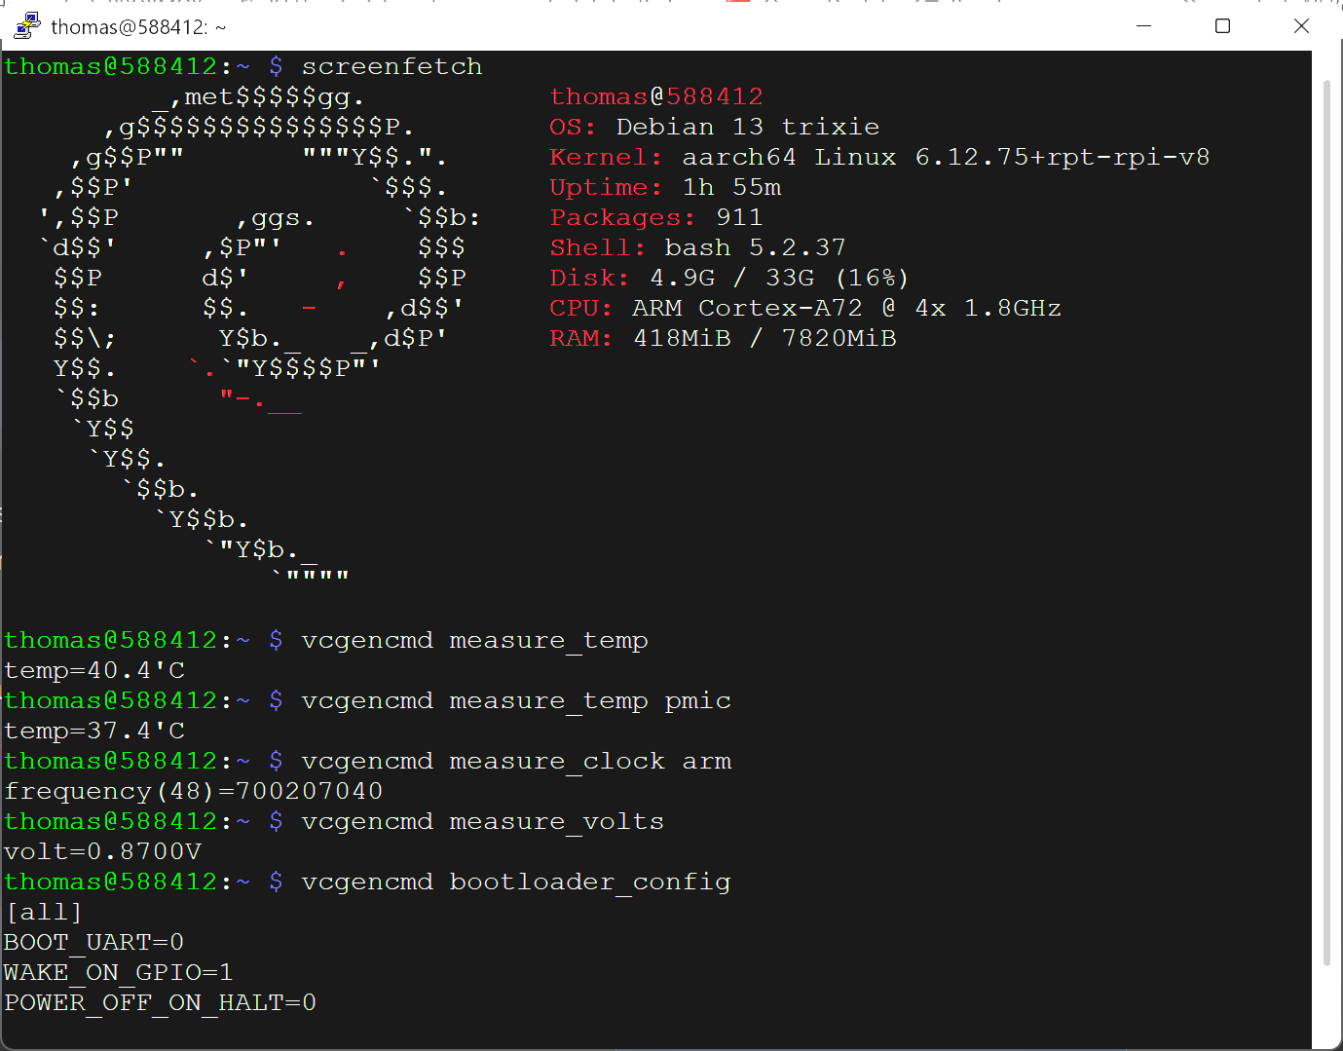Click the 'vcgencmd measure_temp pmic' command

click(516, 700)
